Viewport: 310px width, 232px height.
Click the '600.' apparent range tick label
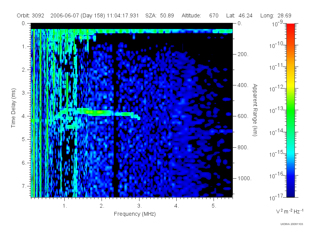243,116
